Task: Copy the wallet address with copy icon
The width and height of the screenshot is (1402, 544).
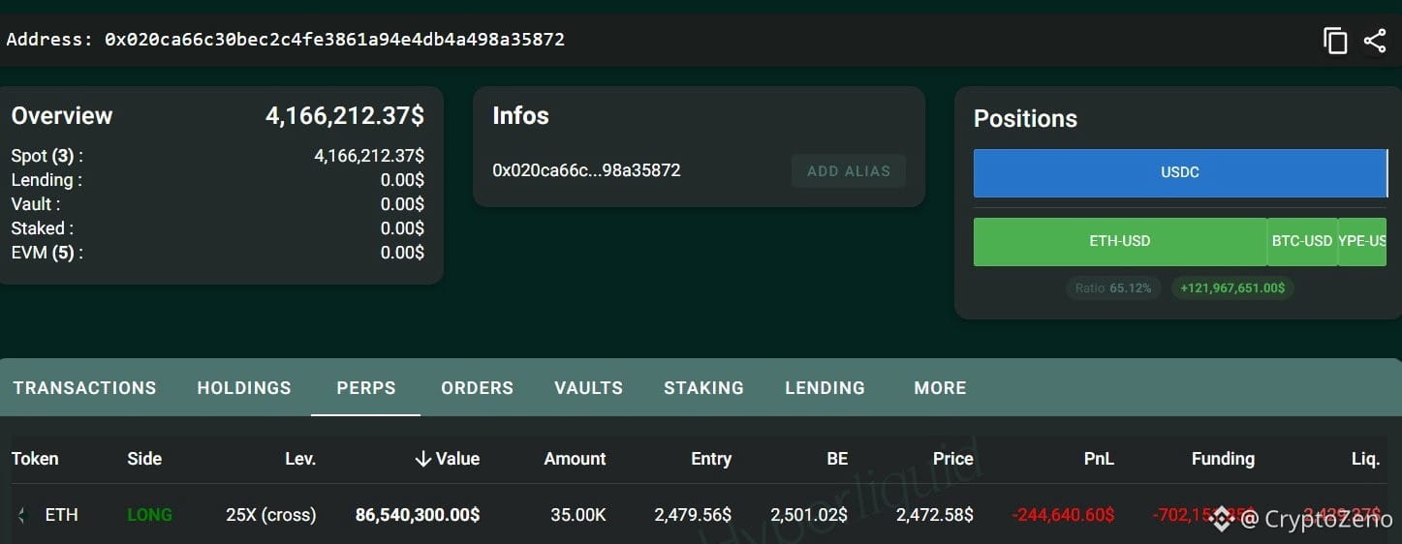Action: click(1335, 41)
